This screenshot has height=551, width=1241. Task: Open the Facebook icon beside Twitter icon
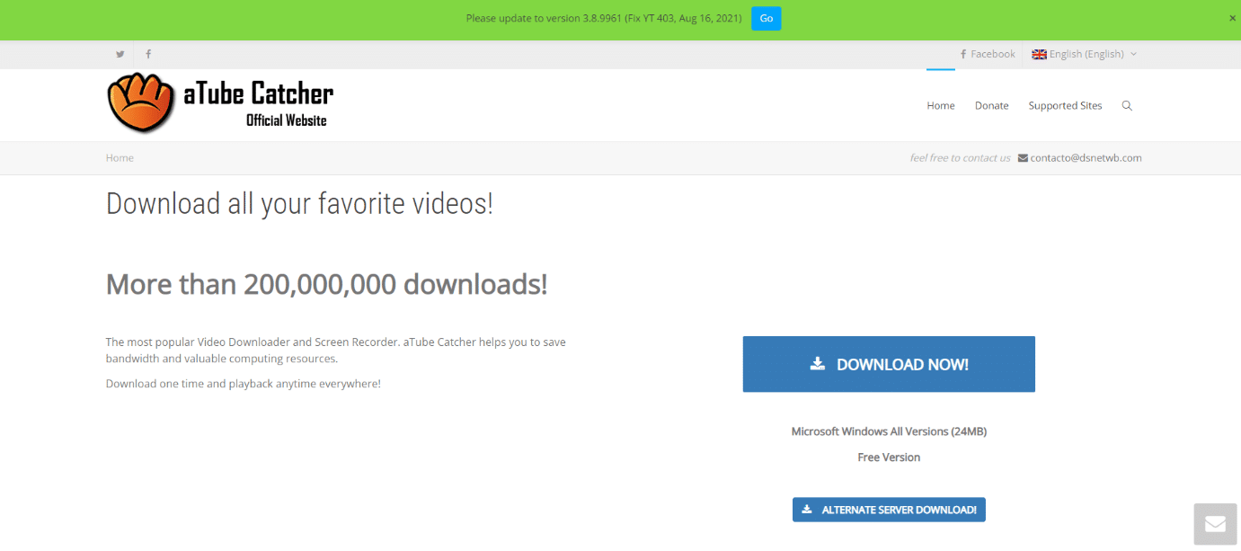point(148,54)
